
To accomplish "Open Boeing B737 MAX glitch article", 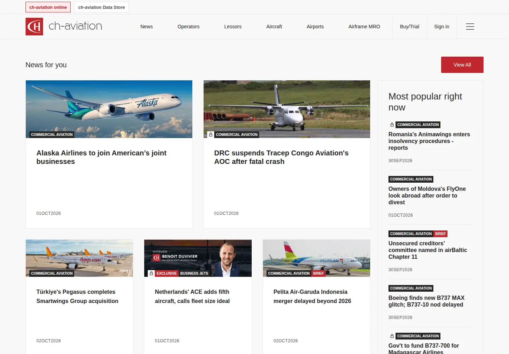I will click(x=426, y=301).
